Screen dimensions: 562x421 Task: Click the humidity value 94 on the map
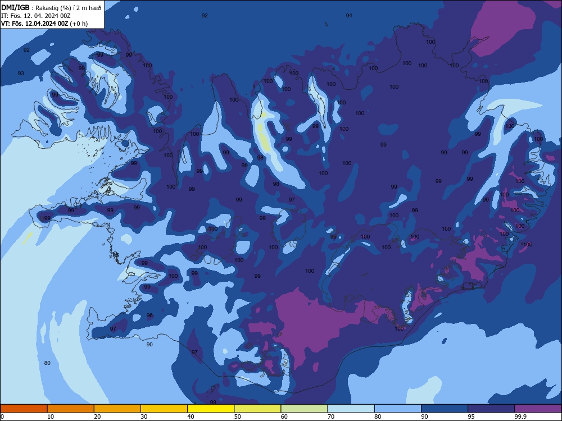point(349,15)
